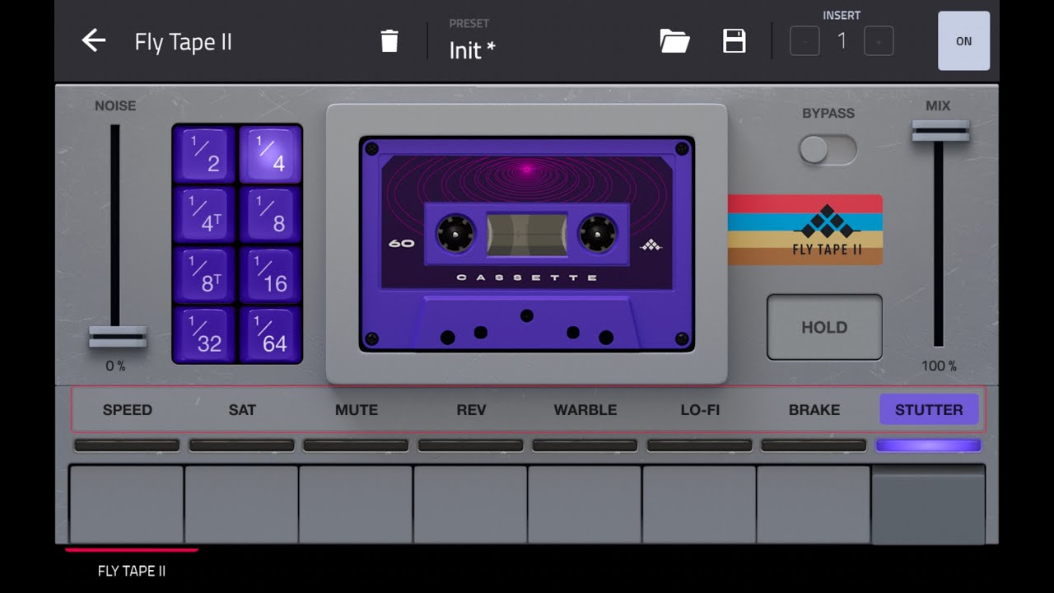Pick the 1/8T triplet division button
Screen dimensions: 1054x593
tap(205, 274)
